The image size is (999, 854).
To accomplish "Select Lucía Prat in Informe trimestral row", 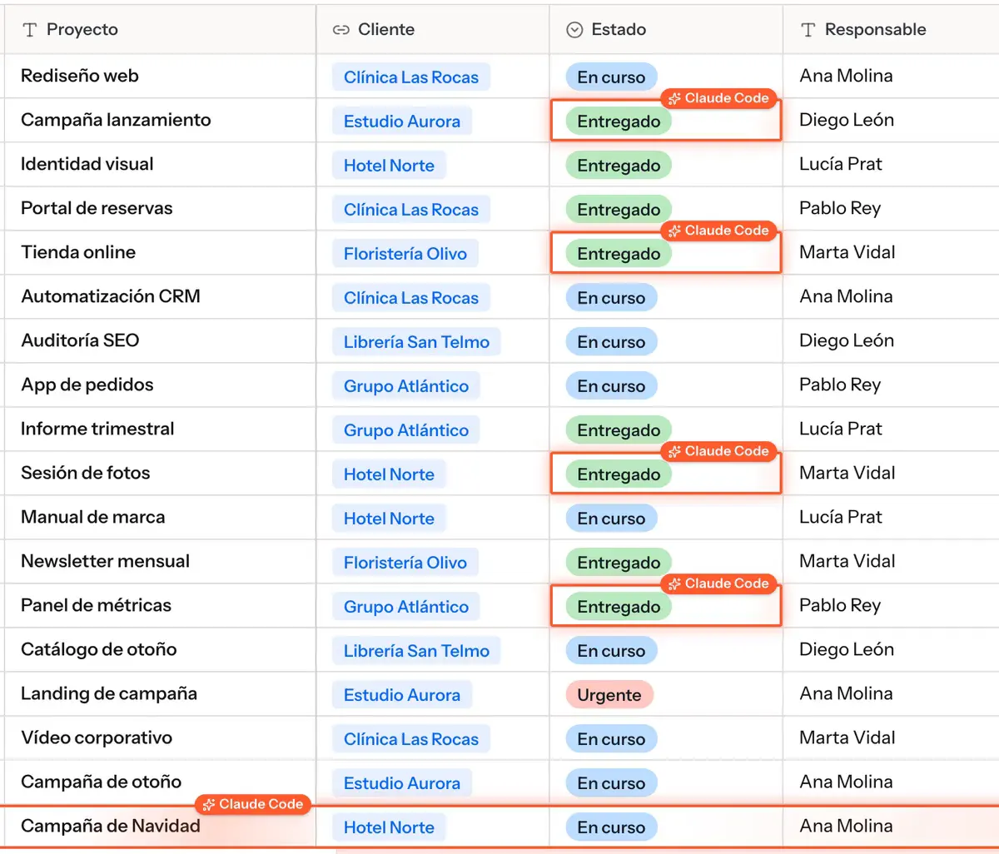I will point(841,429).
